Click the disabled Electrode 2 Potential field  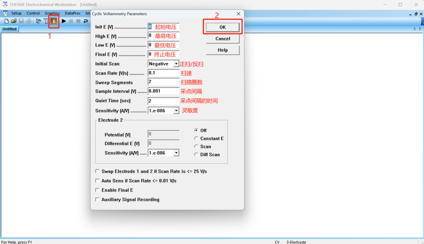[x=163, y=134]
